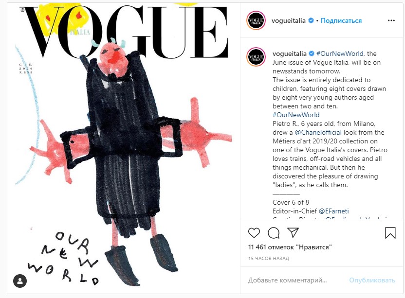Open vogueitalia username in the header

pyautogui.click(x=289, y=20)
